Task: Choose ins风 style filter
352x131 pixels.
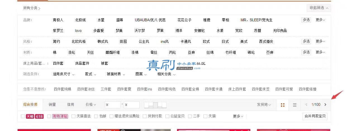Action: pos(165,41)
